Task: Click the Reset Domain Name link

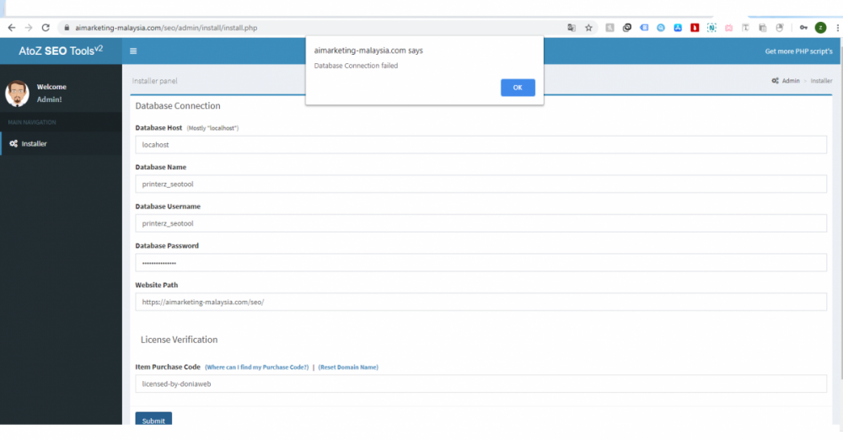Action: pos(348,368)
